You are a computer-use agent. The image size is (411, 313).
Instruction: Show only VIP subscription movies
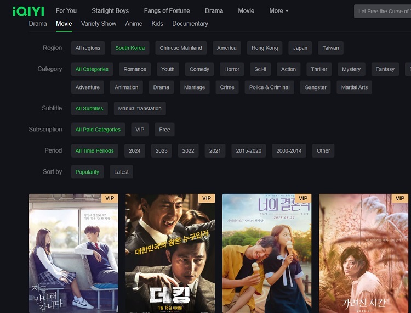[x=140, y=130]
